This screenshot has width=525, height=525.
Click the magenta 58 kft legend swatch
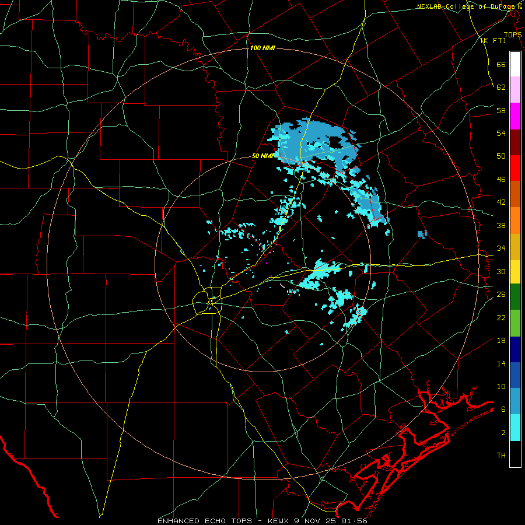pyautogui.click(x=515, y=116)
